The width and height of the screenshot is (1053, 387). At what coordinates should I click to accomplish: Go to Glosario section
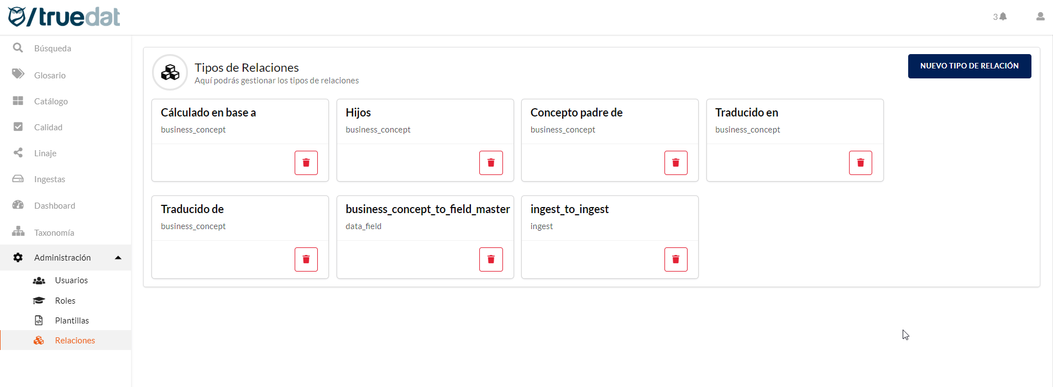click(50, 76)
